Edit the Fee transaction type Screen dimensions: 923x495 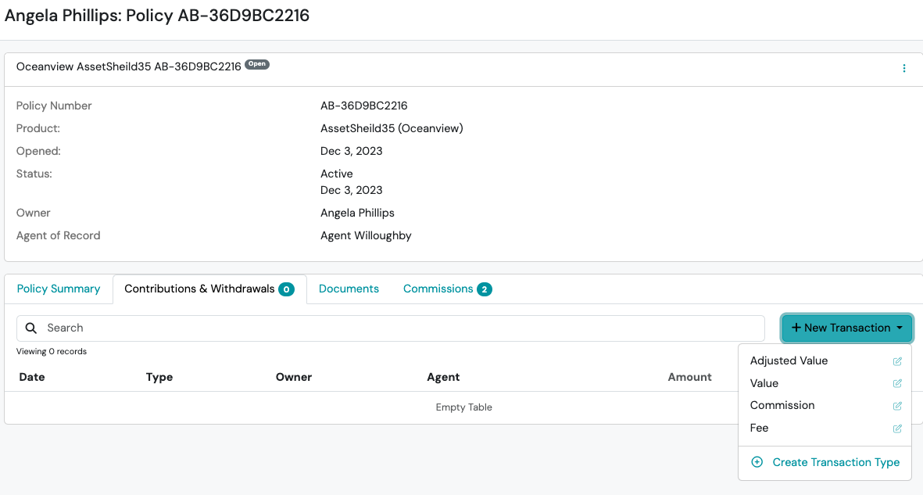(x=897, y=429)
